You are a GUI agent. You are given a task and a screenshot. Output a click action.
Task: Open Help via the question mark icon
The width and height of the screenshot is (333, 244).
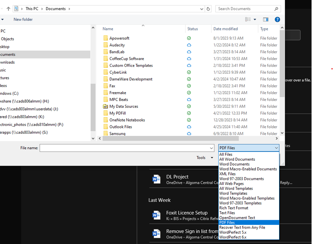[277, 19]
